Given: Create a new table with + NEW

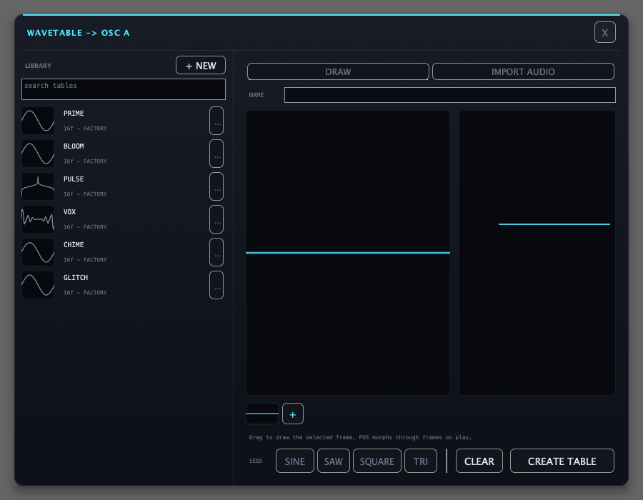Looking at the screenshot, I should tap(201, 65).
